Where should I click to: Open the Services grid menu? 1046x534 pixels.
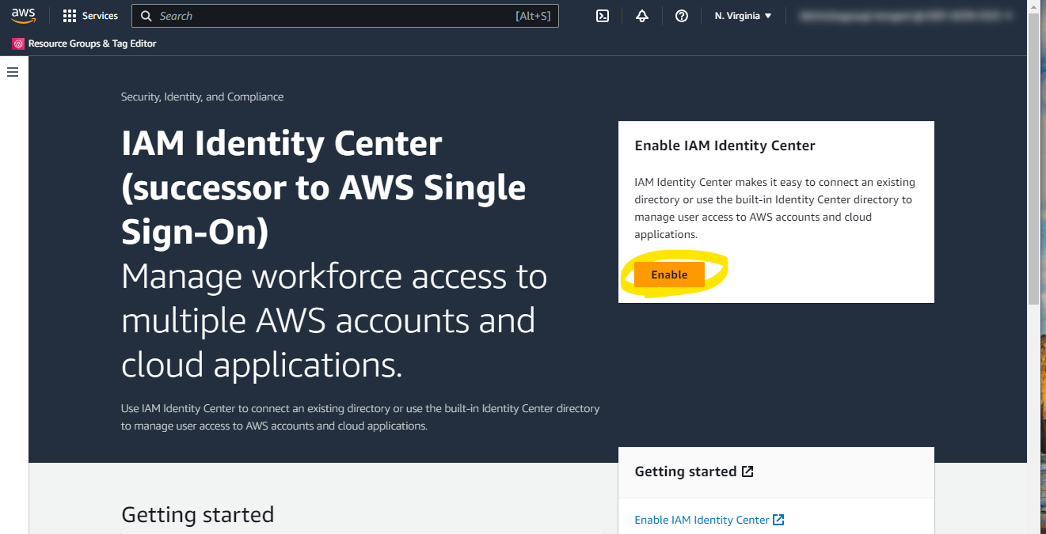70,16
